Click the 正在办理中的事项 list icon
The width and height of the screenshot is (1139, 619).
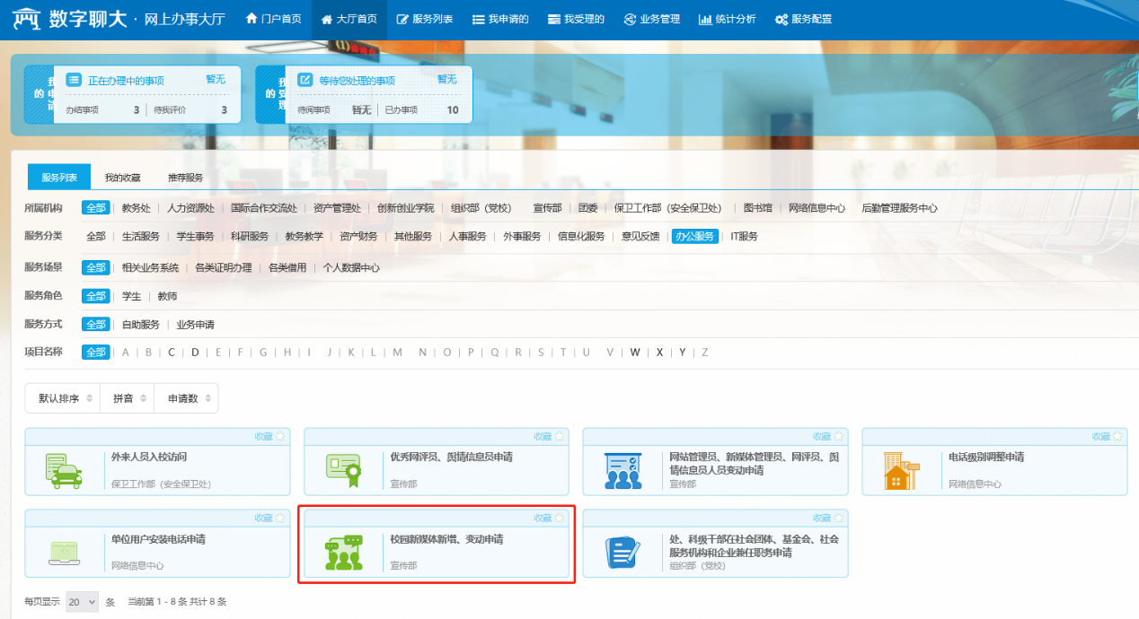tap(74, 80)
